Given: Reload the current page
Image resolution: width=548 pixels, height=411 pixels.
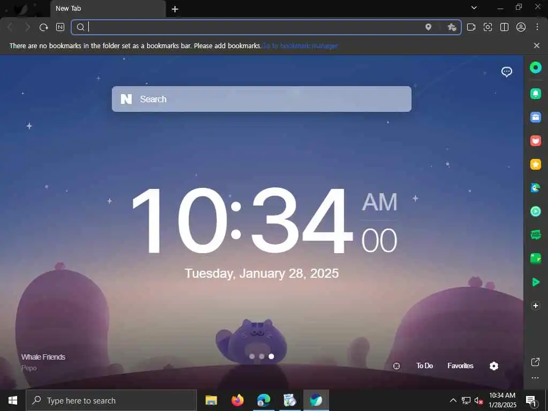Looking at the screenshot, I should [43, 27].
